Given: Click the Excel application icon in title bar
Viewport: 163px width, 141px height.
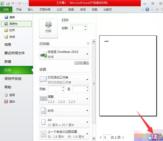Looking at the screenshot, I should coord(2,4).
